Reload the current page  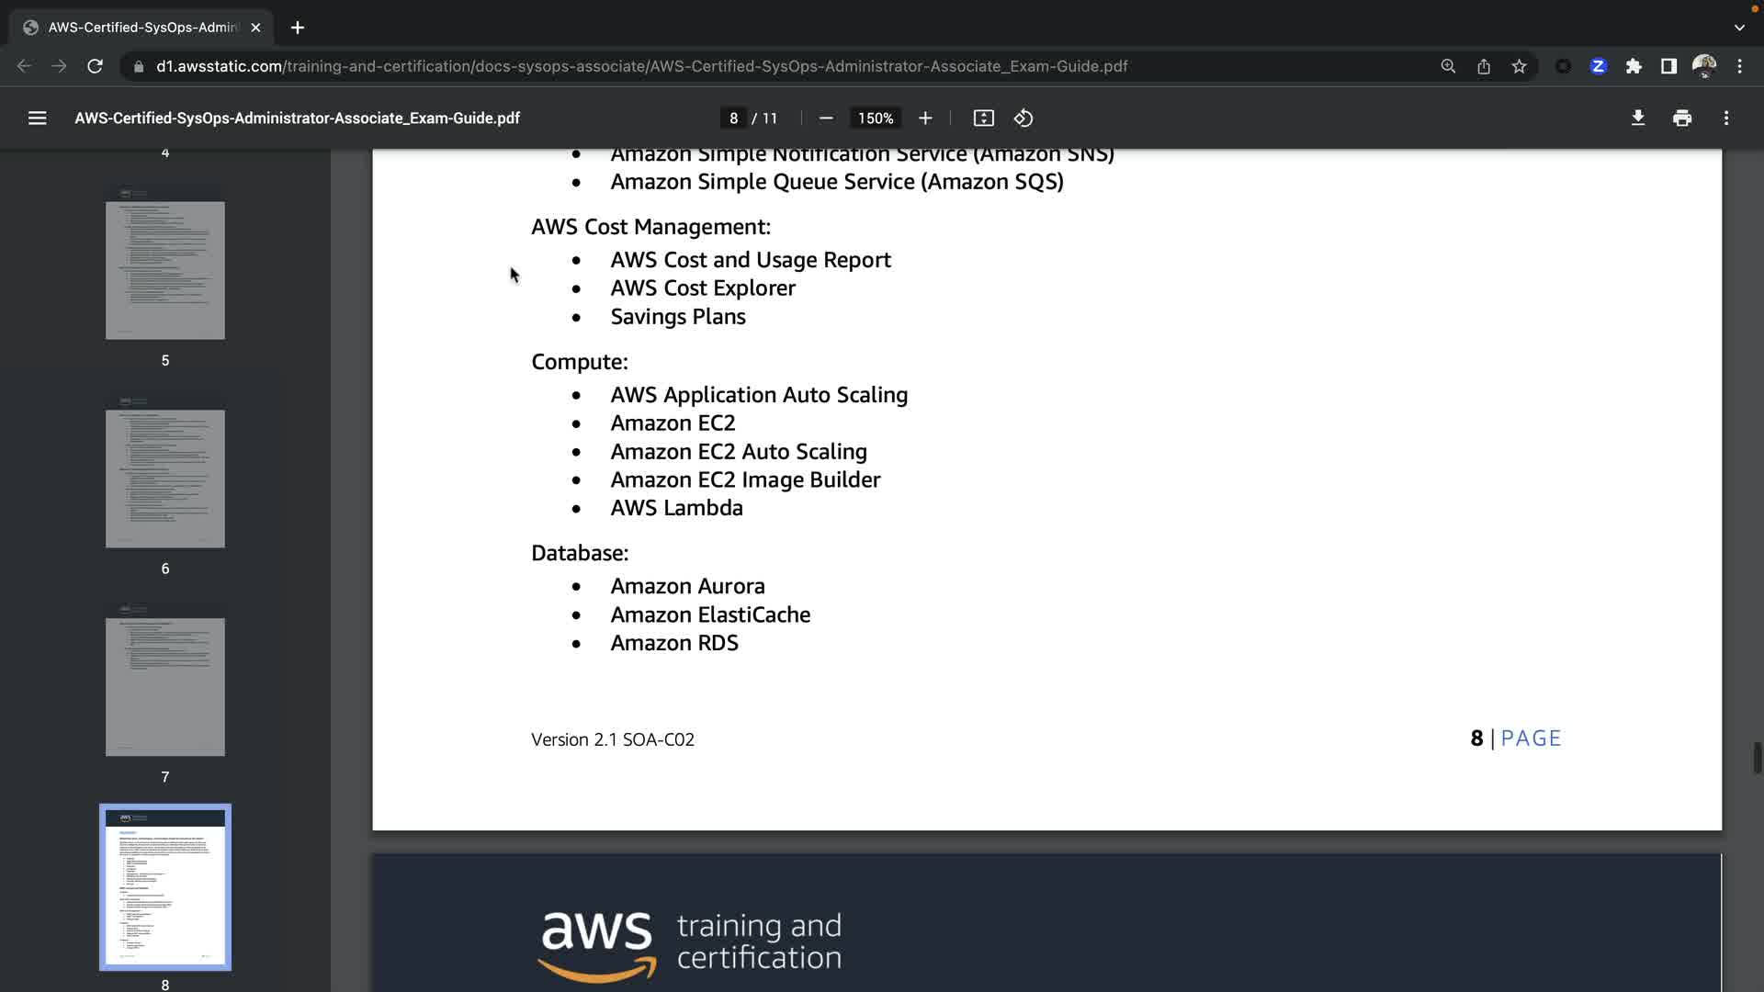click(x=95, y=66)
